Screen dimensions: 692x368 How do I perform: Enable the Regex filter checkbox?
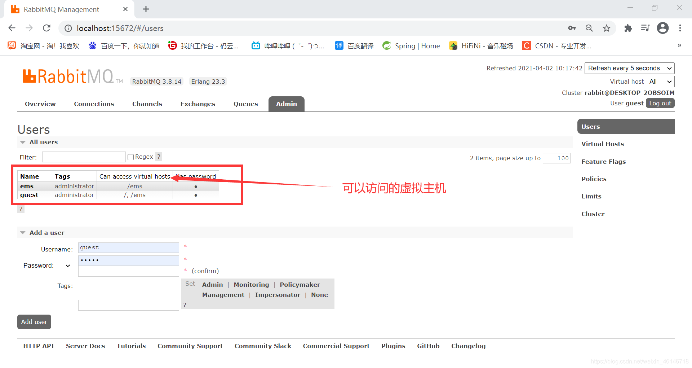131,157
